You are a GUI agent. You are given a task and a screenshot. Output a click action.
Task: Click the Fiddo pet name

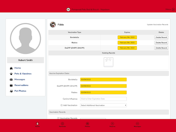[x=60, y=25]
